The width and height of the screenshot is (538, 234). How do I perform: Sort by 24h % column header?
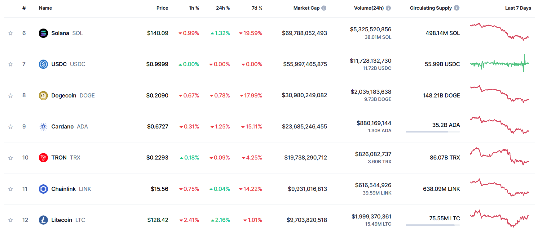coord(223,8)
